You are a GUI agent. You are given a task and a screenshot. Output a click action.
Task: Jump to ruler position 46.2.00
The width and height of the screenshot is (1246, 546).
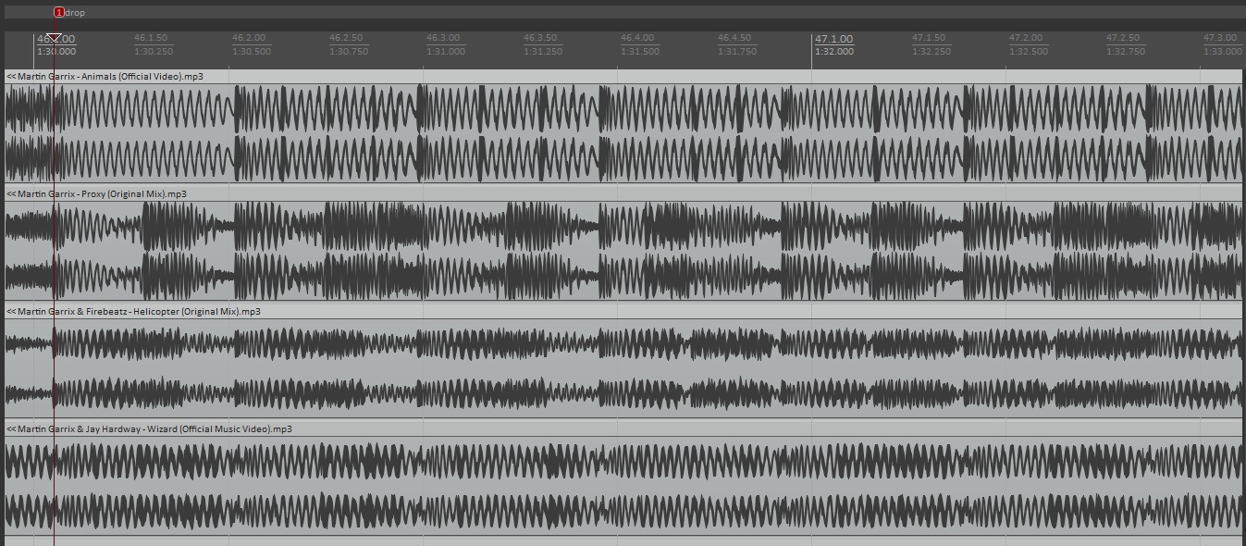click(249, 39)
